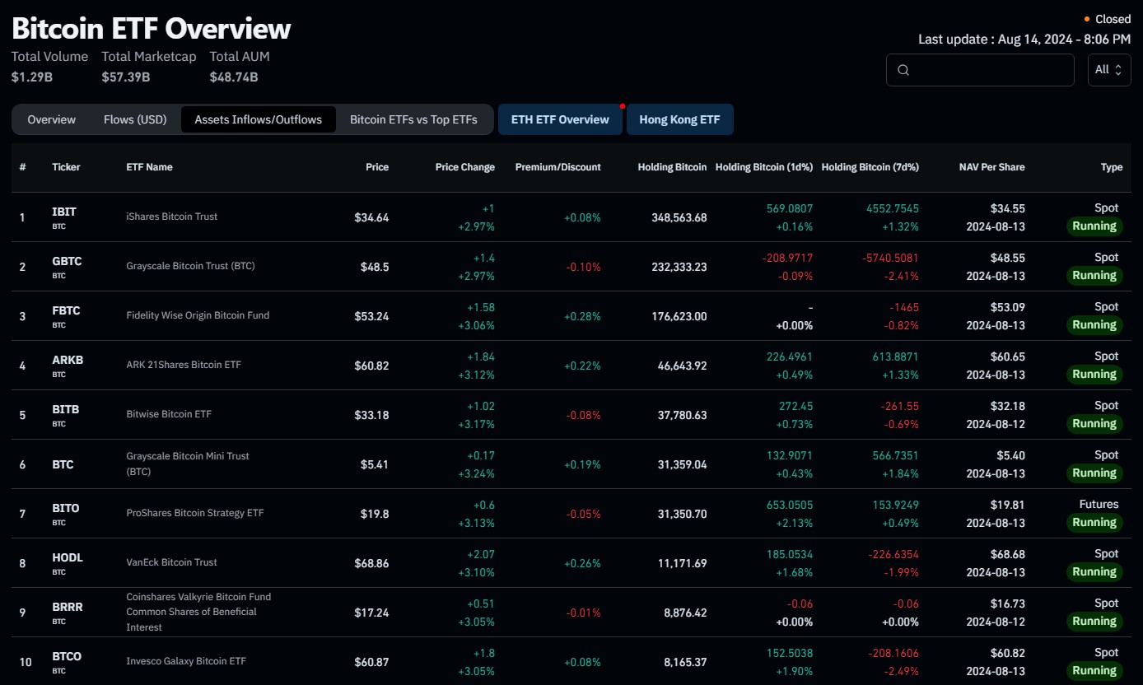1143x685 pixels.
Task: Click the Last update timestamp
Action: pyautogui.click(x=1024, y=39)
